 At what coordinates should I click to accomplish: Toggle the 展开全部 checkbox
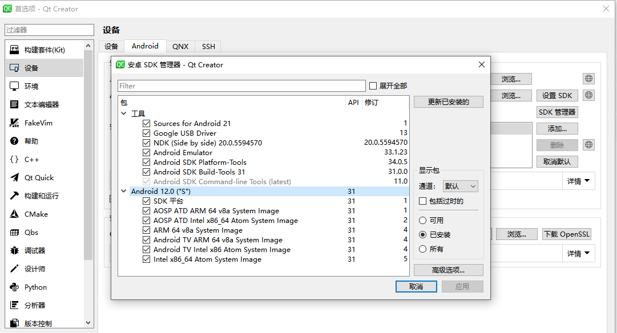pos(373,86)
